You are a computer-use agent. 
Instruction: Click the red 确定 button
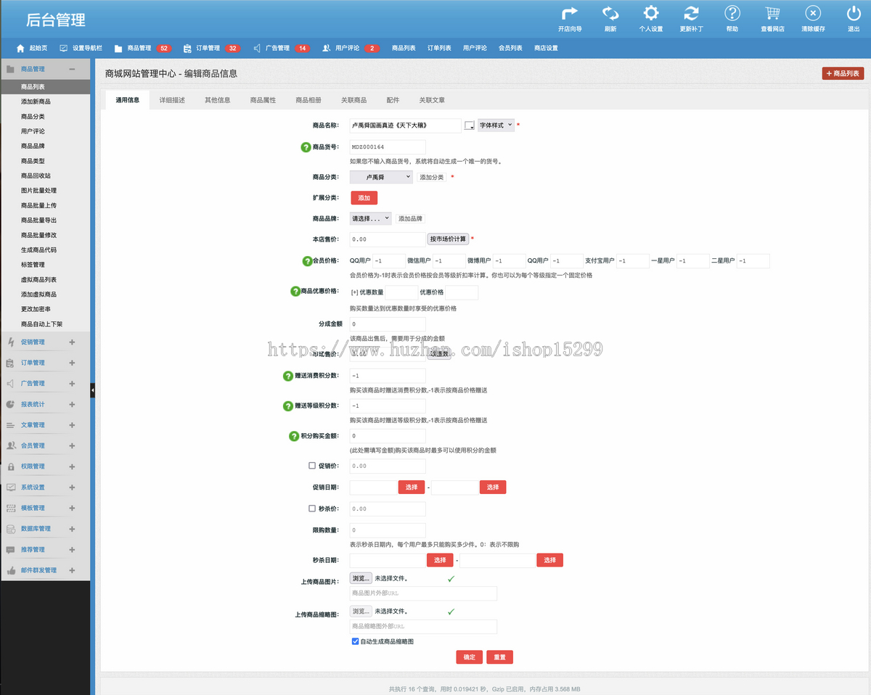[x=470, y=657]
